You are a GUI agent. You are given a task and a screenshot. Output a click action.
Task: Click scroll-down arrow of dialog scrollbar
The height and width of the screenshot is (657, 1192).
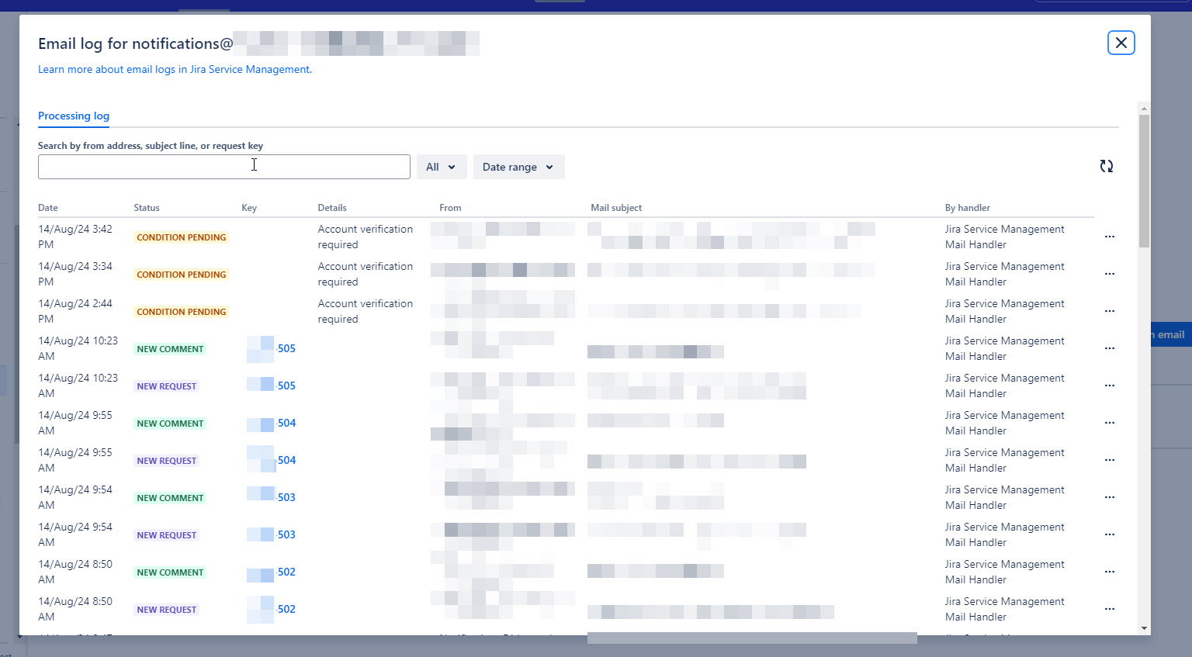click(x=1144, y=628)
